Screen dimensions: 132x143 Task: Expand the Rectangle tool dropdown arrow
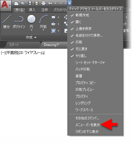(59, 17)
